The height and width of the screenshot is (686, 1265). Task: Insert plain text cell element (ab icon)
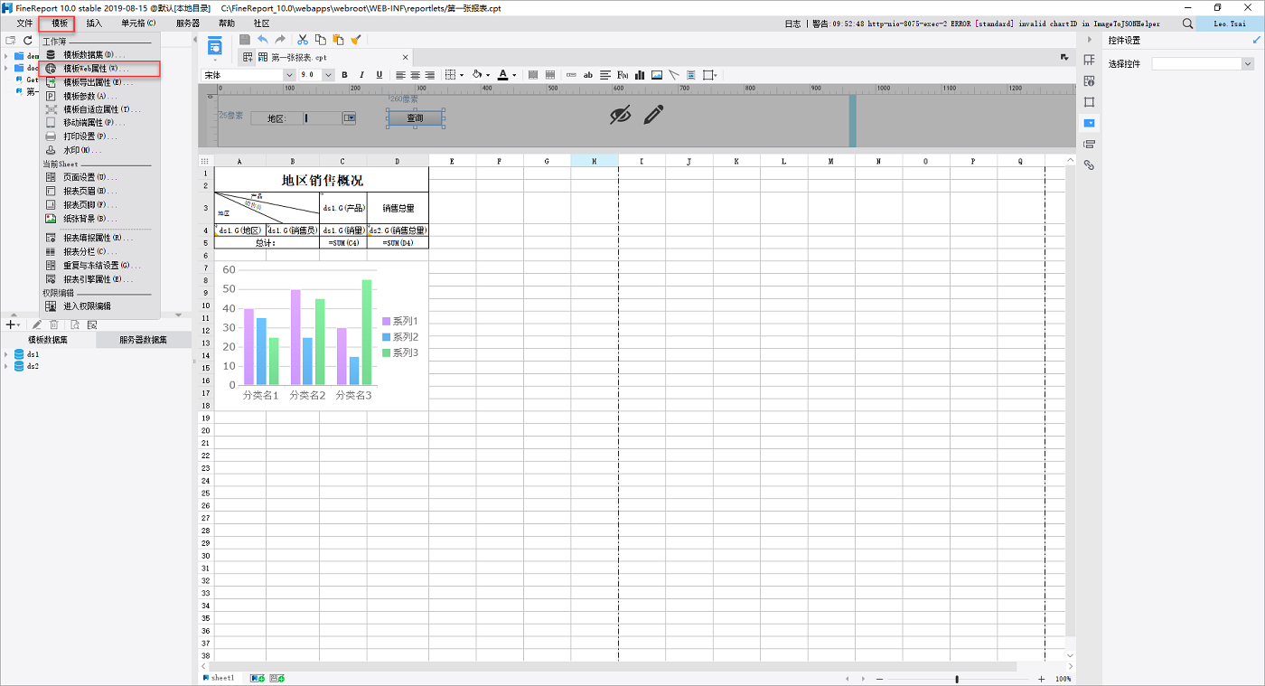[x=588, y=75]
